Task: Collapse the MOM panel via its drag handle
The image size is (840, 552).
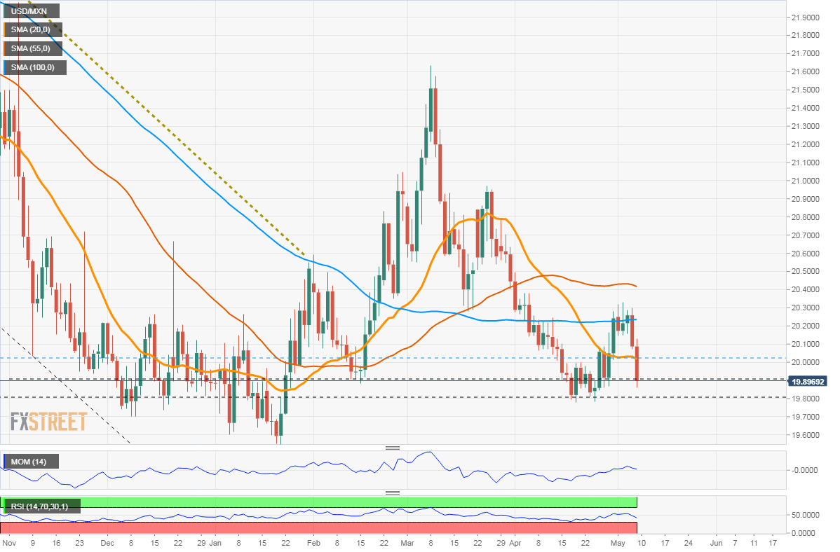Action: click(x=393, y=446)
